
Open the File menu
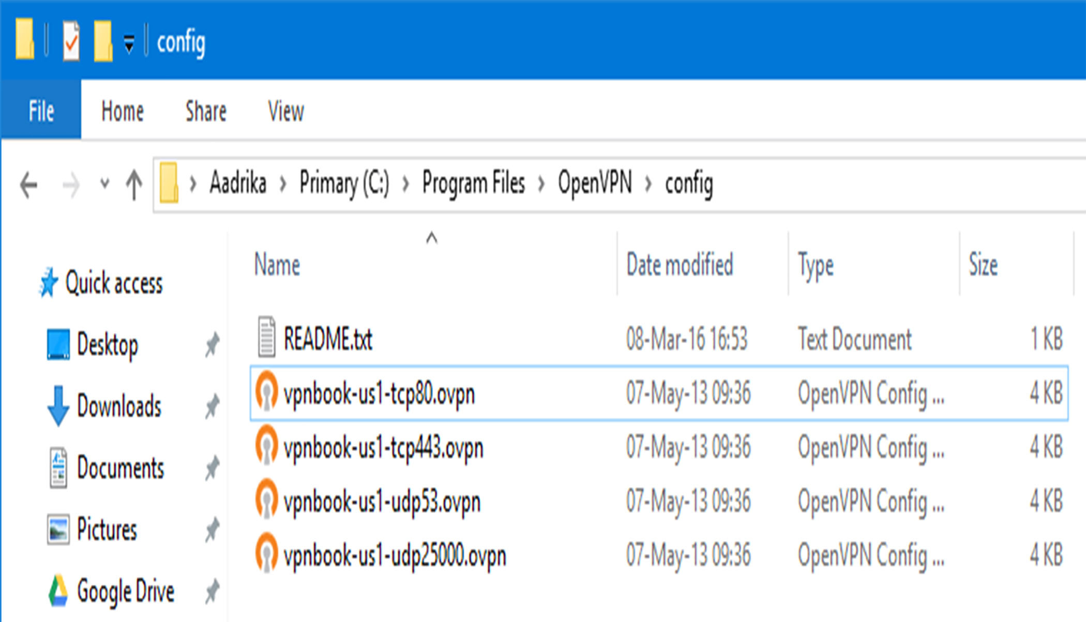[x=41, y=111]
